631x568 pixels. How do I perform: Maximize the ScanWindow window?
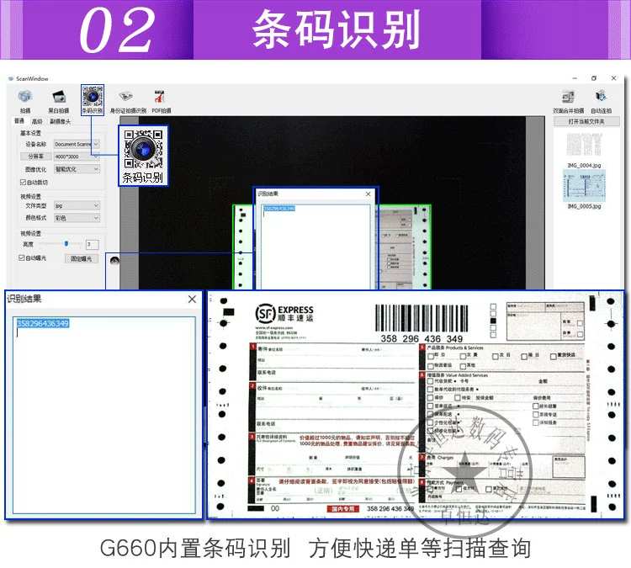tap(594, 78)
